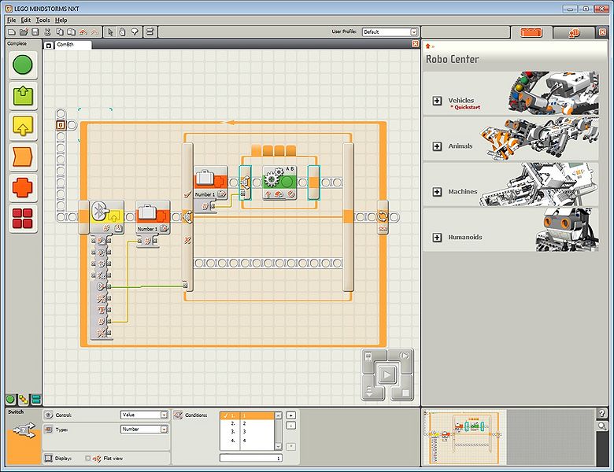614x472 pixels.
Task: Click the plus button to add condition
Action: (x=290, y=415)
